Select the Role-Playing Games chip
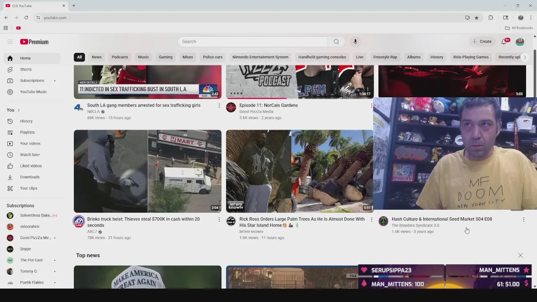 tap(471, 57)
